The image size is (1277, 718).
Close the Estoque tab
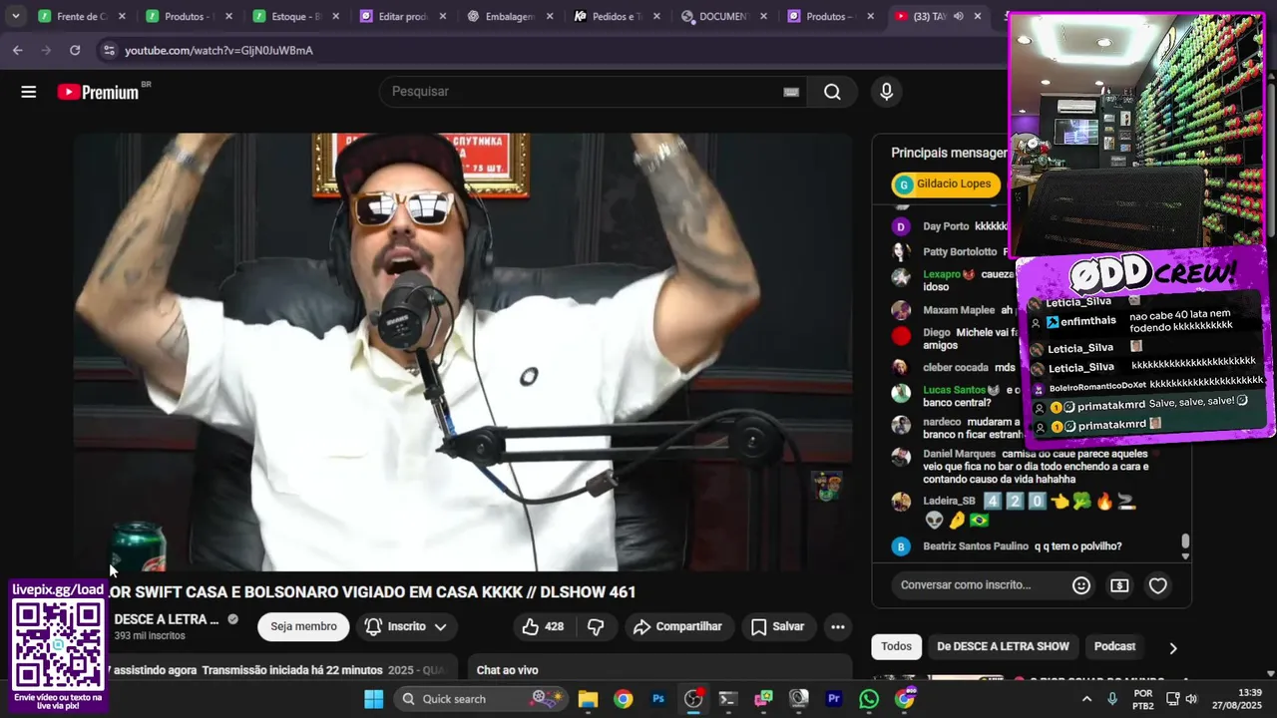tap(335, 16)
